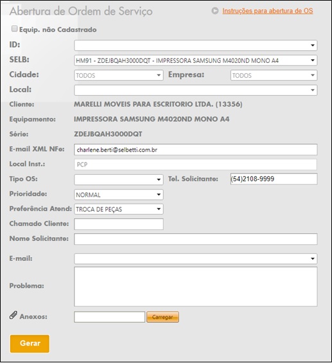The width and height of the screenshot is (332, 363).
Task: Click the Carregar button
Action: pos(162,317)
